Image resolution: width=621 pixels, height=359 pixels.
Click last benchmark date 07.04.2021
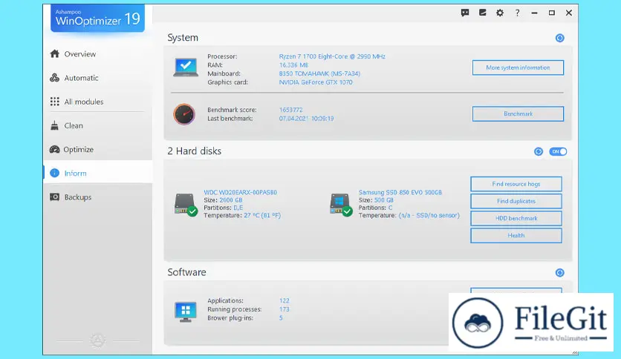(306, 119)
